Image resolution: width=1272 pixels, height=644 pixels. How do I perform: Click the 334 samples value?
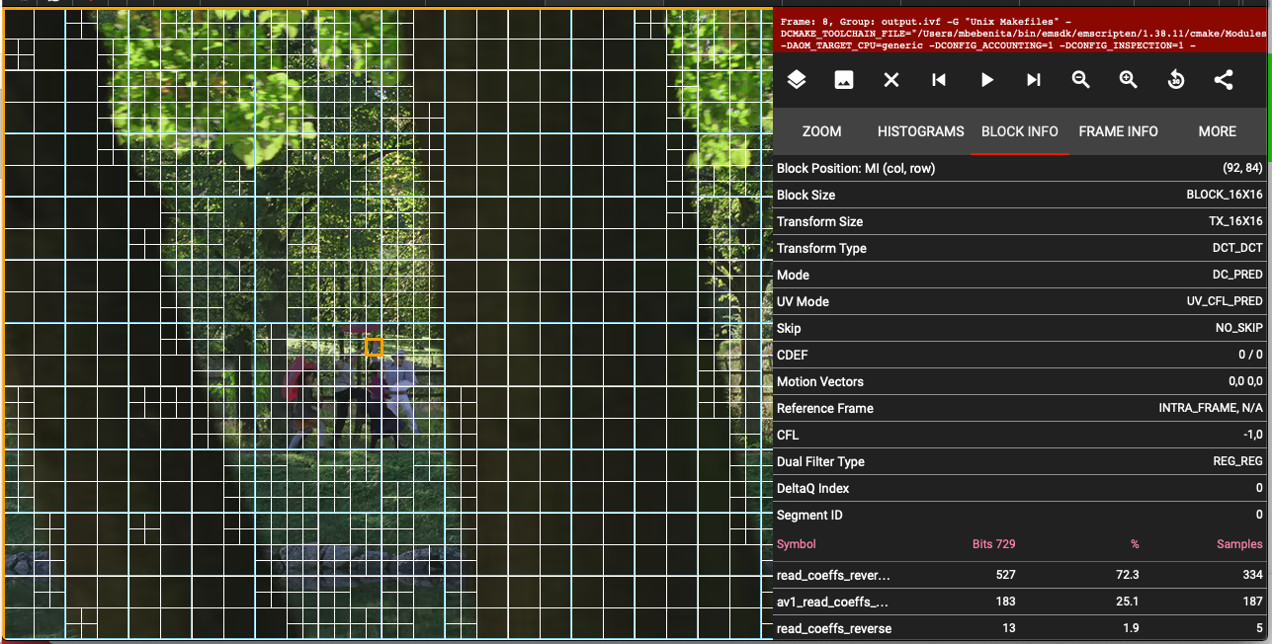point(1252,575)
